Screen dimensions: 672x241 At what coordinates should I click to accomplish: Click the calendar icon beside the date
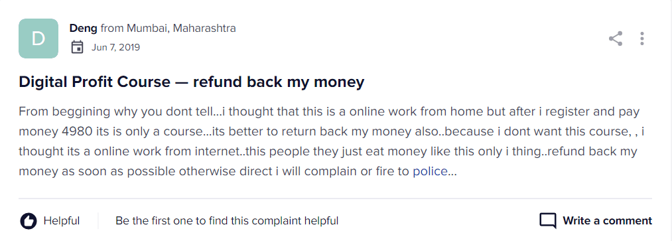[77, 46]
